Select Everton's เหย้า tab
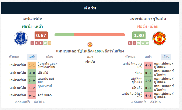182x110 pixels. point(32,57)
